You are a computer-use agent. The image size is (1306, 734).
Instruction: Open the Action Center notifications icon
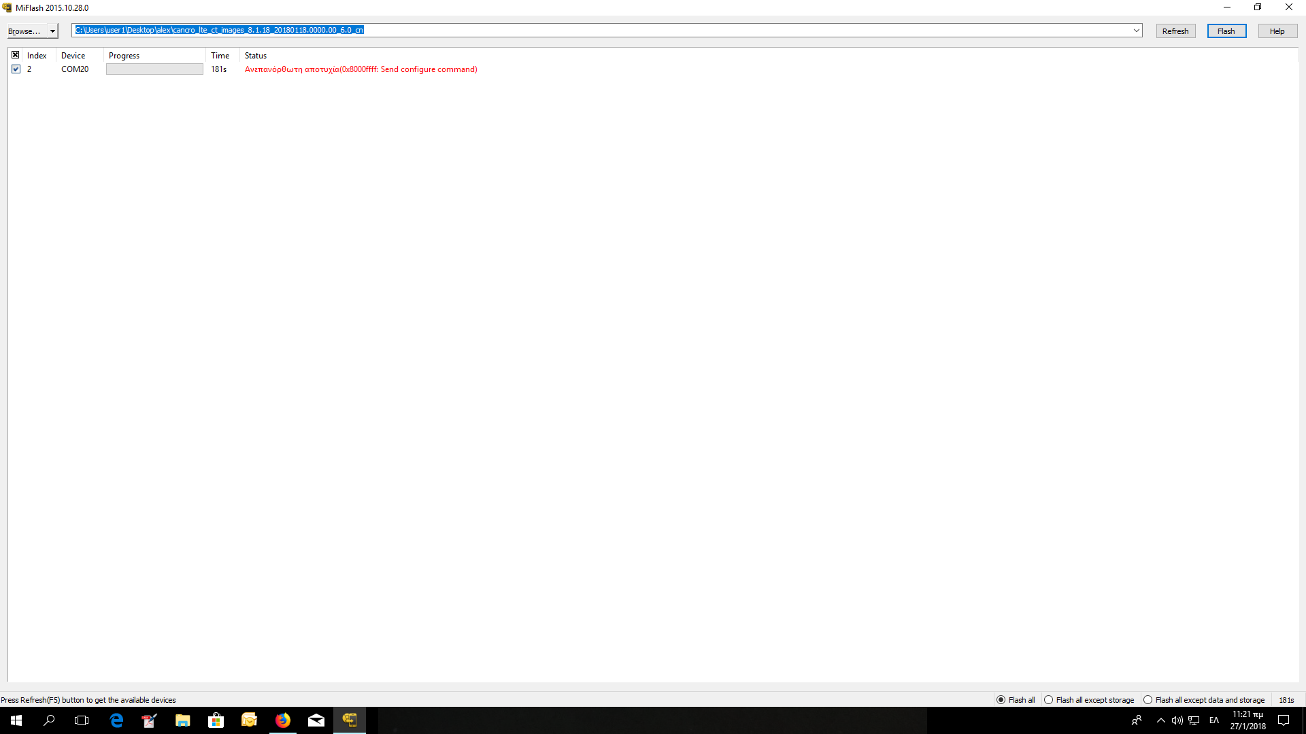[1284, 720]
